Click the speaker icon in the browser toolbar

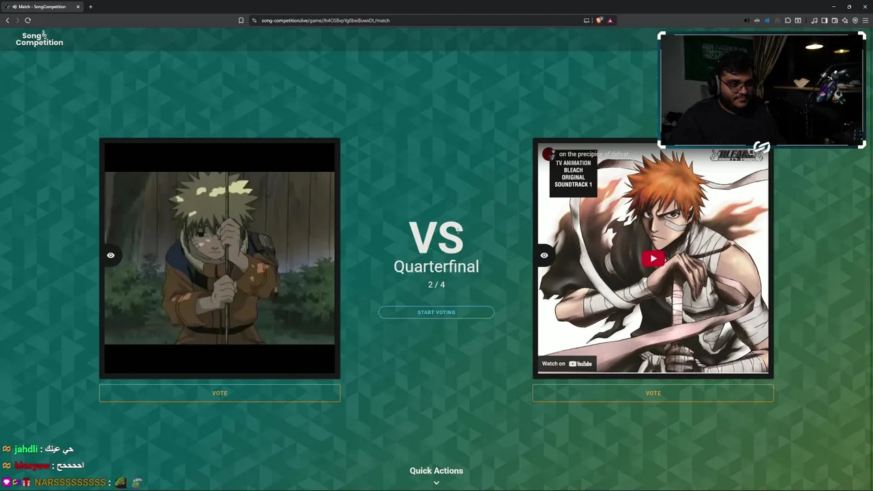(x=747, y=20)
